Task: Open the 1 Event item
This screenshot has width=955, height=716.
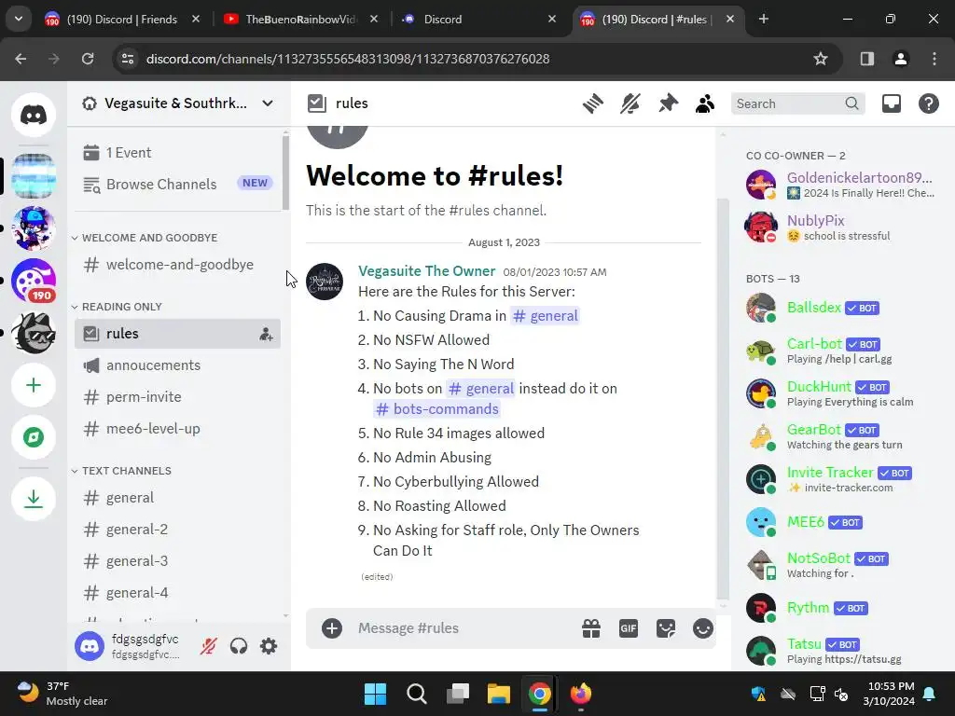Action: pyautogui.click(x=178, y=152)
